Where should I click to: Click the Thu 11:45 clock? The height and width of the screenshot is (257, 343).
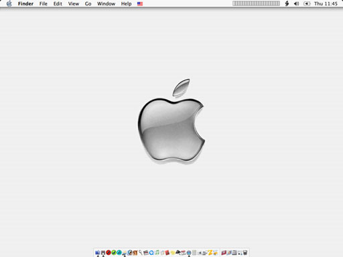326,3
